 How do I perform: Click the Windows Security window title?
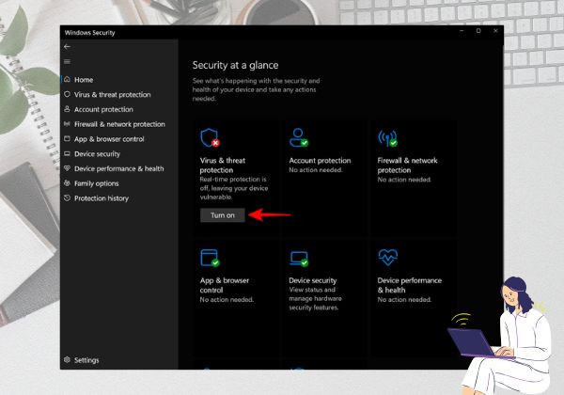(x=89, y=33)
